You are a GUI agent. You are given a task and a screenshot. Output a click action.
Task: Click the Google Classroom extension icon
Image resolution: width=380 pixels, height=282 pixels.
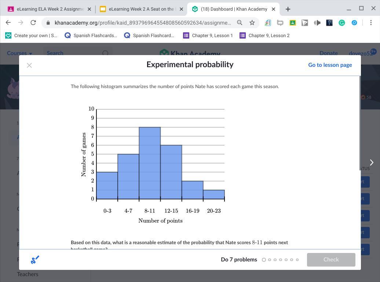click(x=292, y=23)
